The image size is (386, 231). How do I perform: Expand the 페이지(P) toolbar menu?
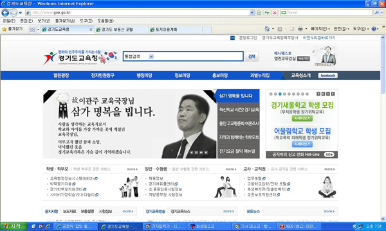click(x=320, y=29)
